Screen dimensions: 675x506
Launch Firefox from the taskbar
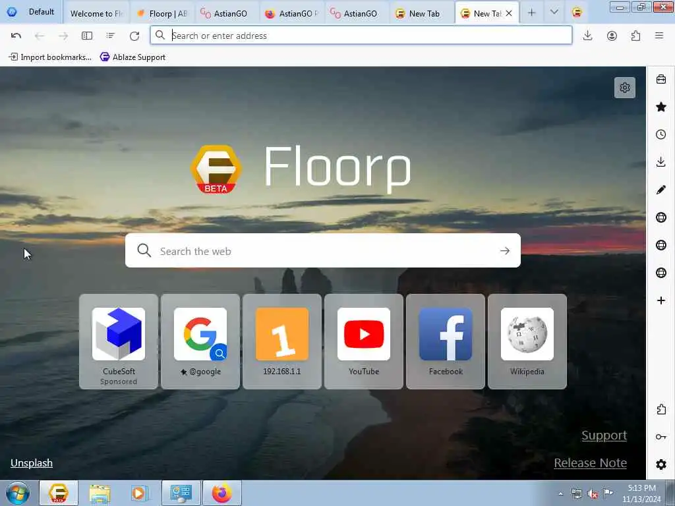[x=222, y=493]
